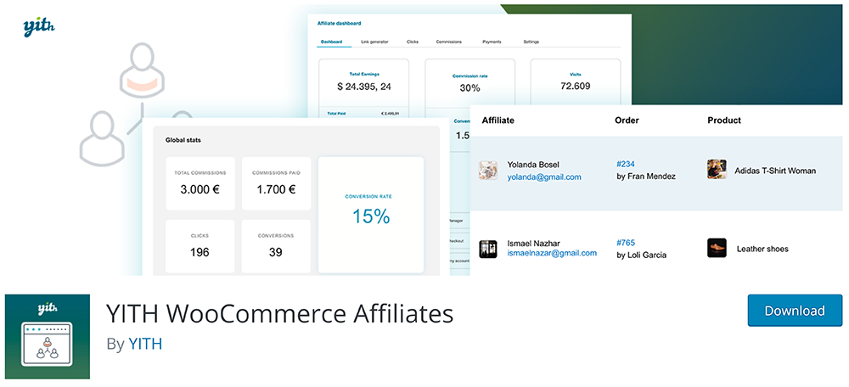Image resolution: width=849 pixels, height=387 pixels.
Task: Click the Affiliate dashboard heading
Action: pos(339,23)
